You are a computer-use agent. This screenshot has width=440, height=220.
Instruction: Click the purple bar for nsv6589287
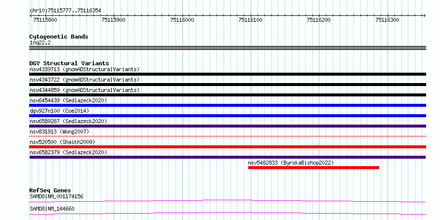click(227, 126)
